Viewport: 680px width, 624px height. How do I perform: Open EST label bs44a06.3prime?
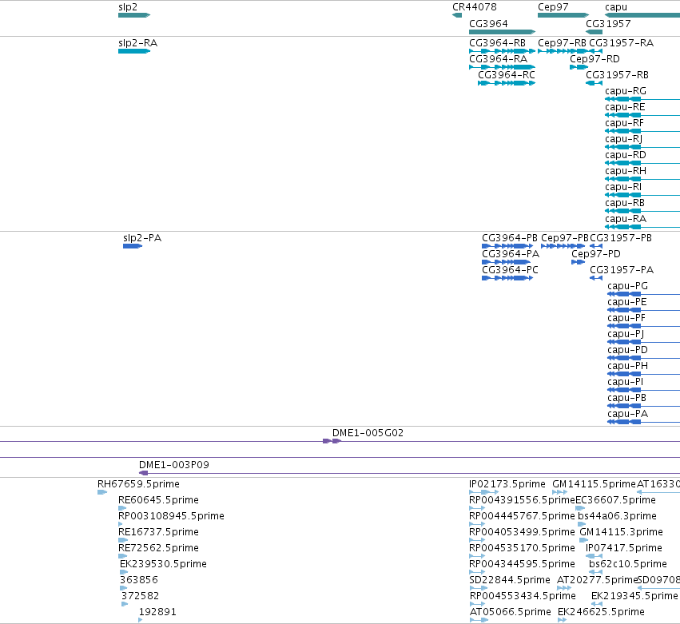(x=617, y=516)
